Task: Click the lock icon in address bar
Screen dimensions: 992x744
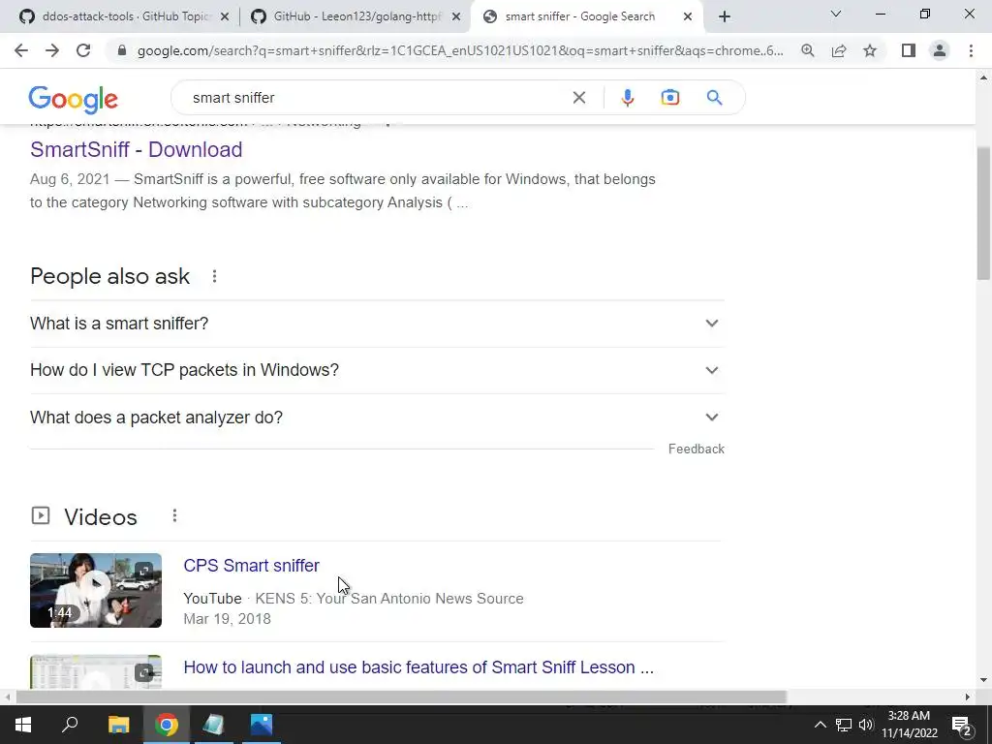Action: 122,50
